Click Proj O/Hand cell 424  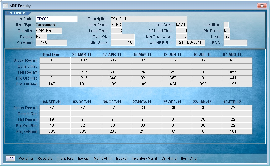[176, 84]
